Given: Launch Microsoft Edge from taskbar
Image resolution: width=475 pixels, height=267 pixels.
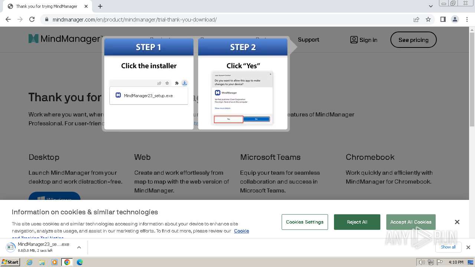Looking at the screenshot, I should point(80,262).
